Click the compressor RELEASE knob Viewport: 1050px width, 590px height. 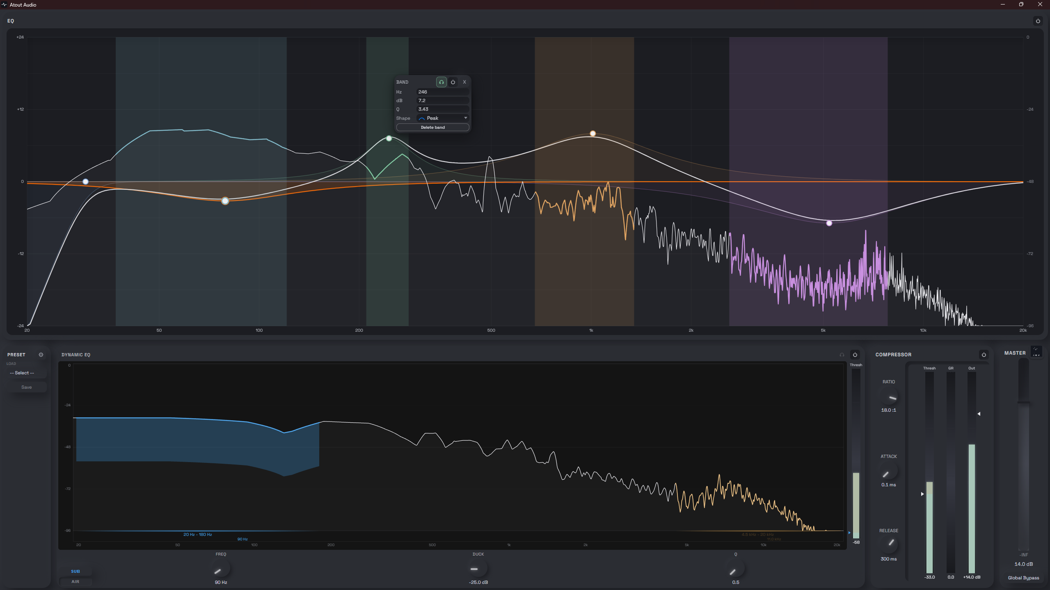889,545
